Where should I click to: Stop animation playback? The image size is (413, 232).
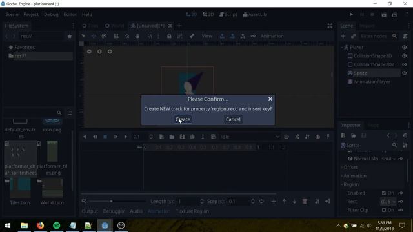(x=105, y=137)
